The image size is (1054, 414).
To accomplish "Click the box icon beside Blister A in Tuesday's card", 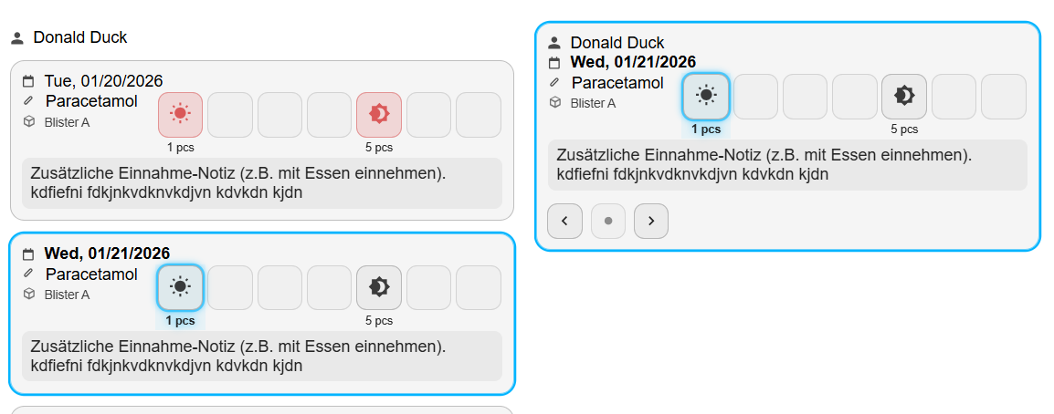I will click(x=27, y=122).
